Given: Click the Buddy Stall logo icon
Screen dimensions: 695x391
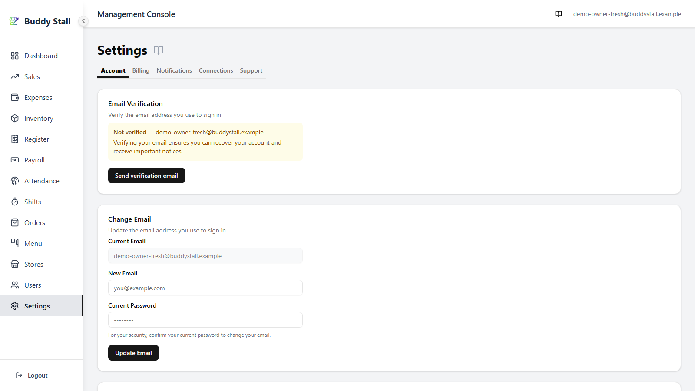Looking at the screenshot, I should pos(14,21).
